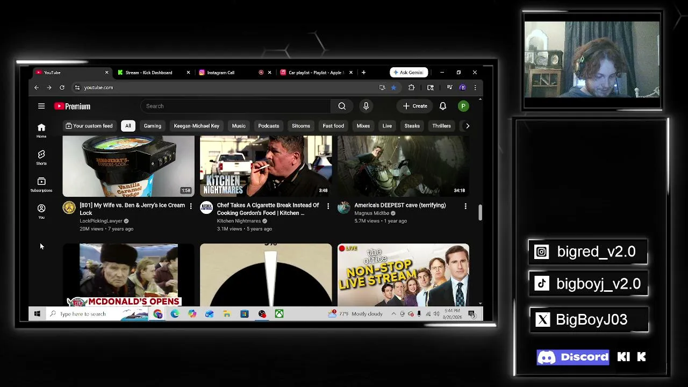
Task: Open the Xbox app from taskbar
Action: tap(279, 314)
